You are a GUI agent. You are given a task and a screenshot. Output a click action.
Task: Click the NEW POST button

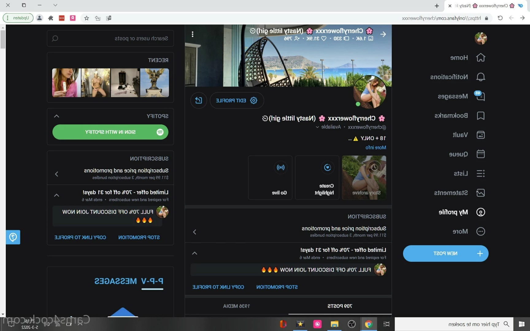pyautogui.click(x=446, y=253)
